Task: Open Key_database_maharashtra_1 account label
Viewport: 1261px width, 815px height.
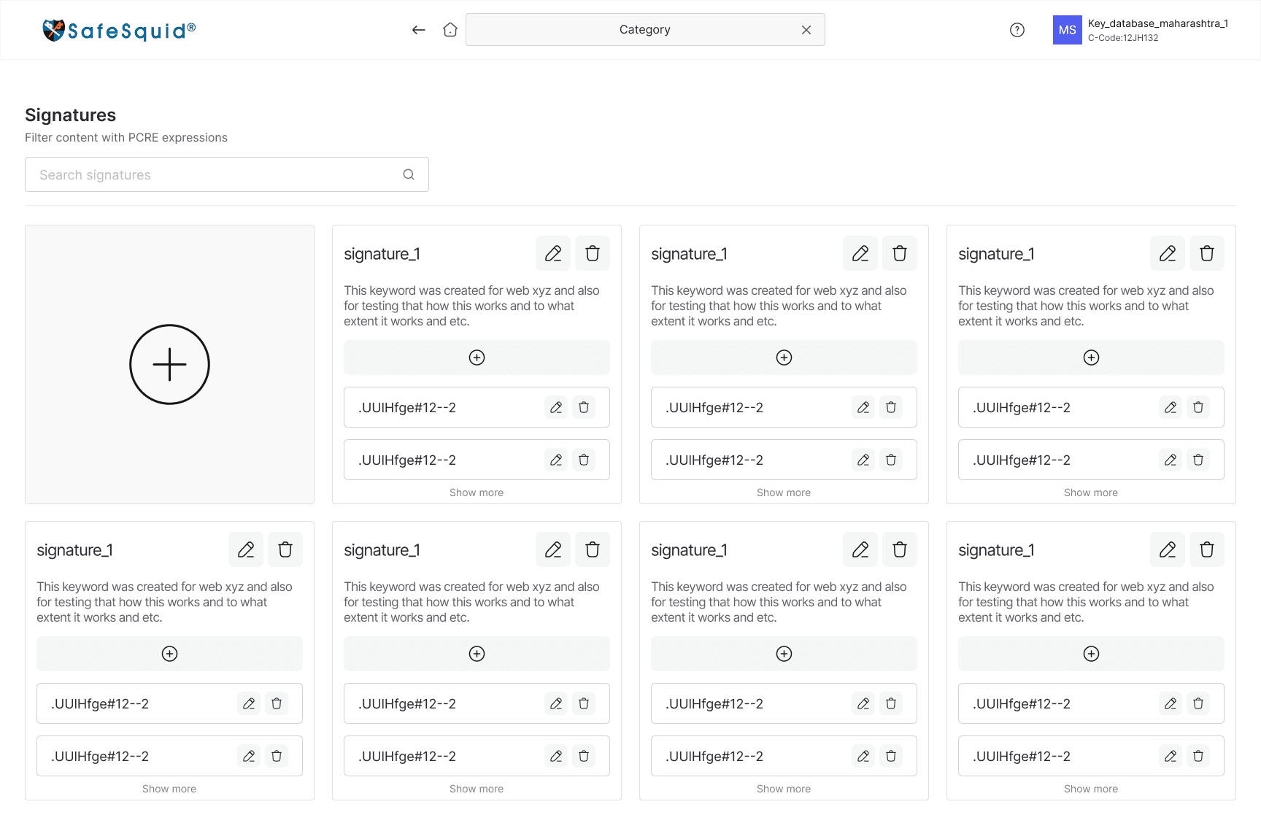Action: 1157,23
